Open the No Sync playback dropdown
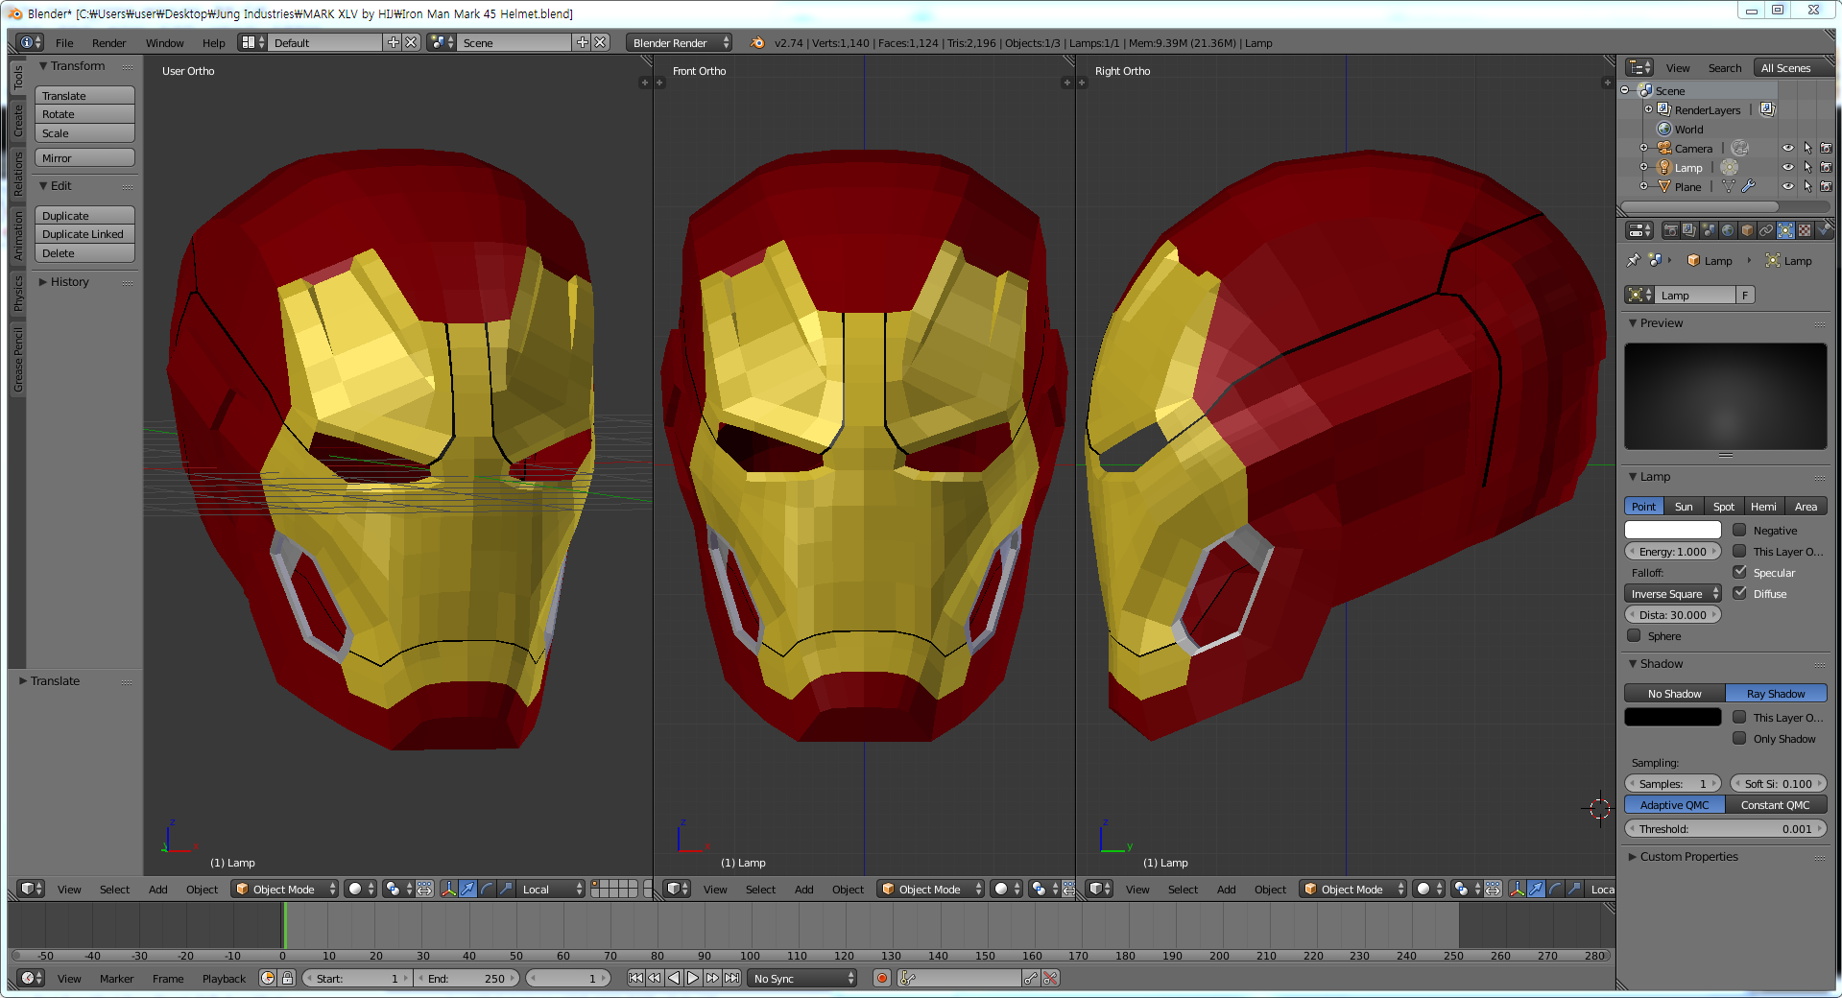The image size is (1842, 998). [x=802, y=978]
